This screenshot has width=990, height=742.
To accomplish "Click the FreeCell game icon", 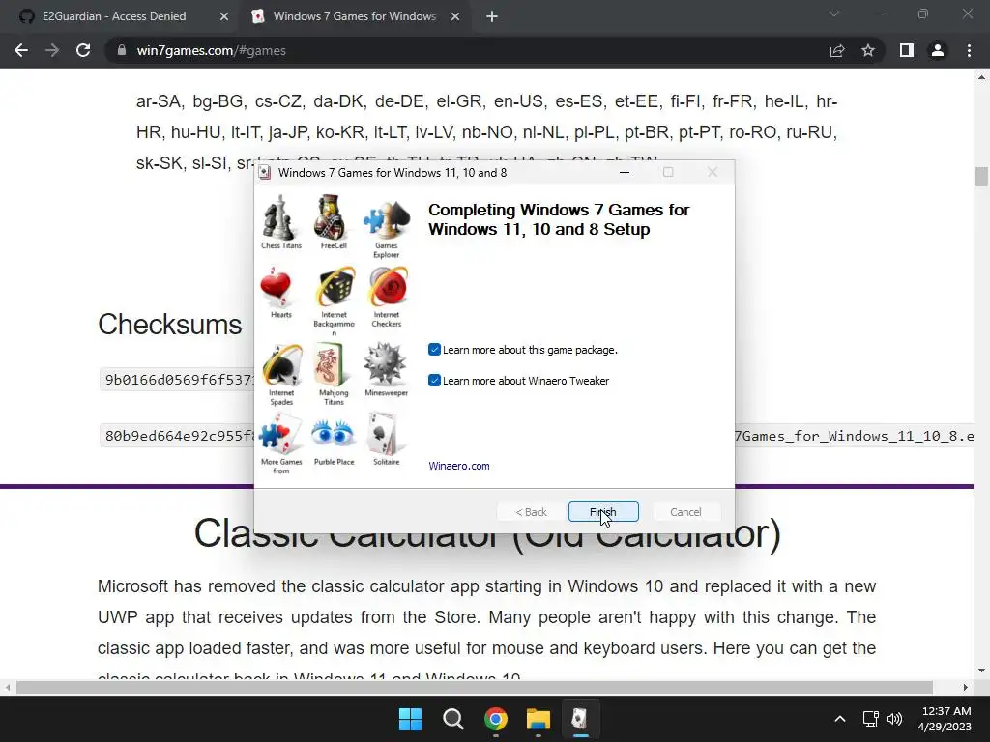I will coord(330,217).
